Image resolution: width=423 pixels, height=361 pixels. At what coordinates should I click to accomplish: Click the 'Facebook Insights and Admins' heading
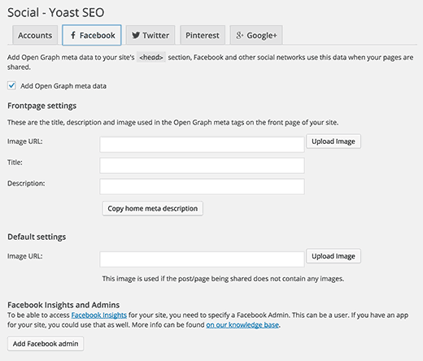(63, 305)
